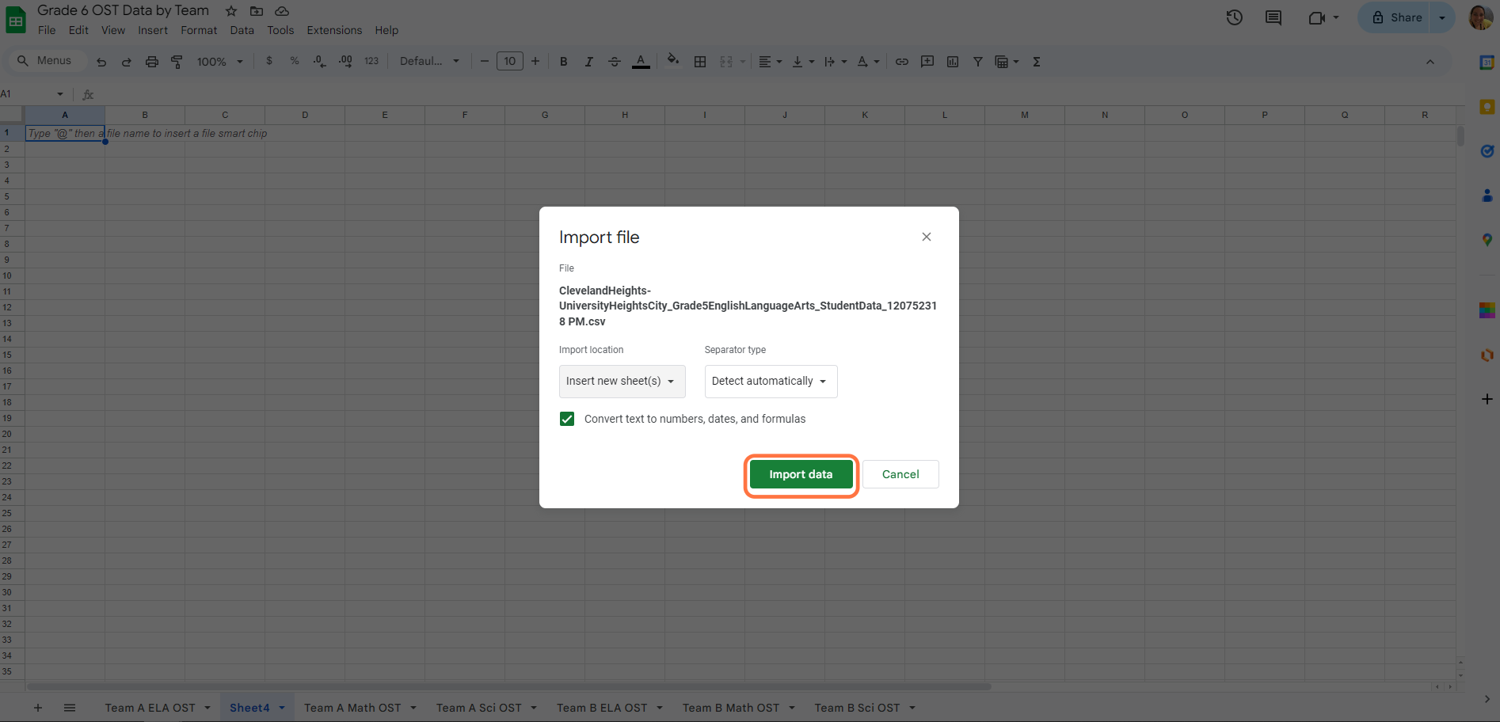
Task: Format as percent icon
Action: click(x=295, y=61)
